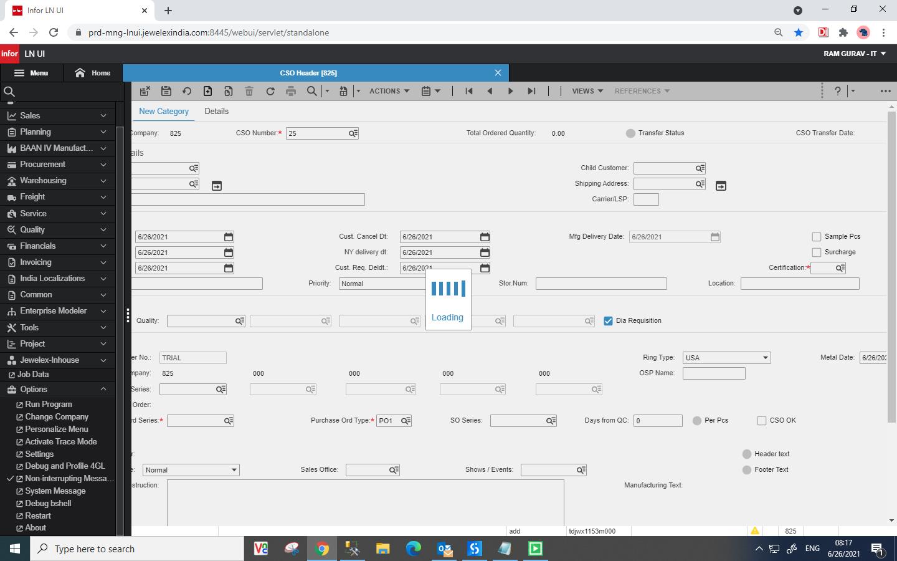Click the Print toolbar icon
Screen dimensions: 897x561
(291, 91)
